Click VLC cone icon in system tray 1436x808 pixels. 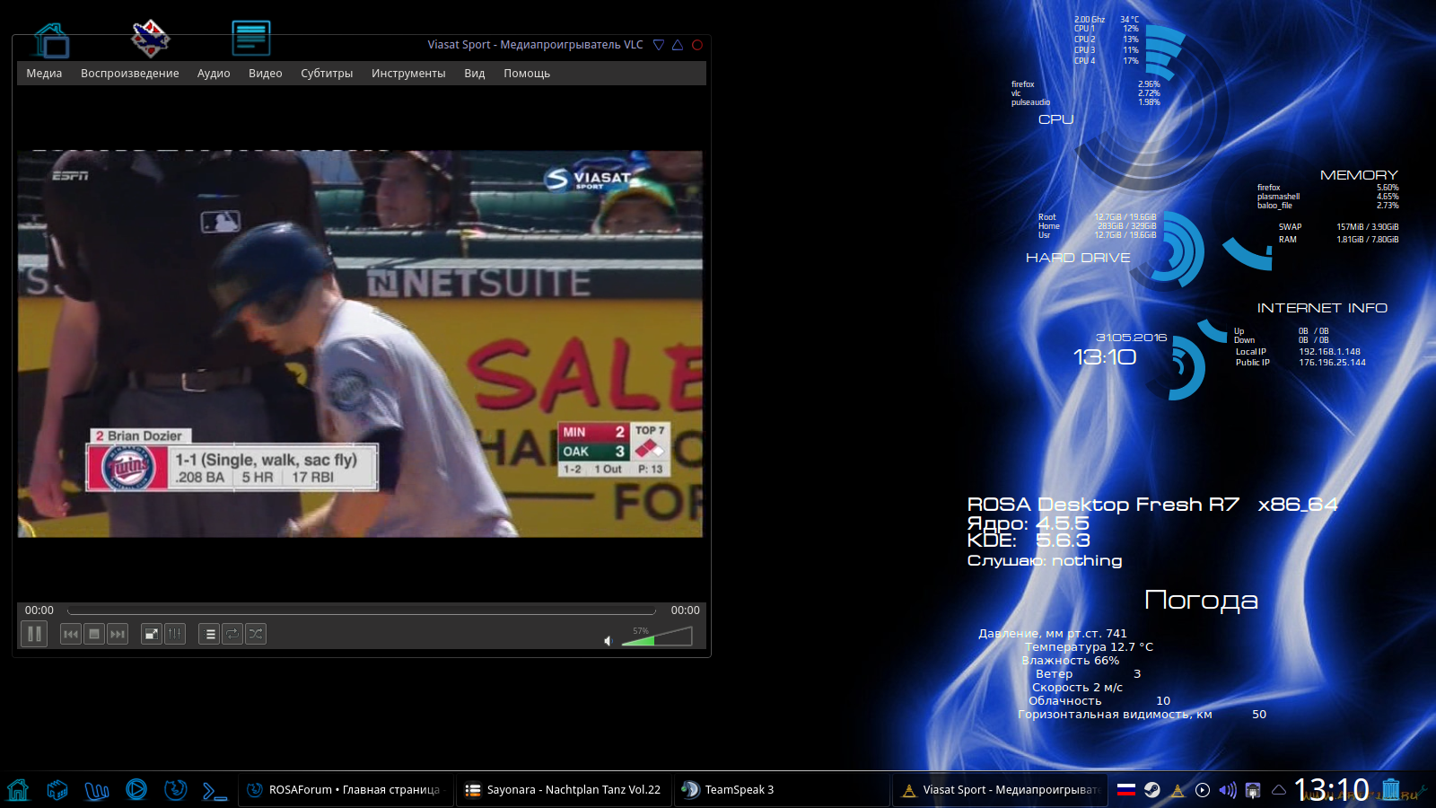click(x=1178, y=790)
